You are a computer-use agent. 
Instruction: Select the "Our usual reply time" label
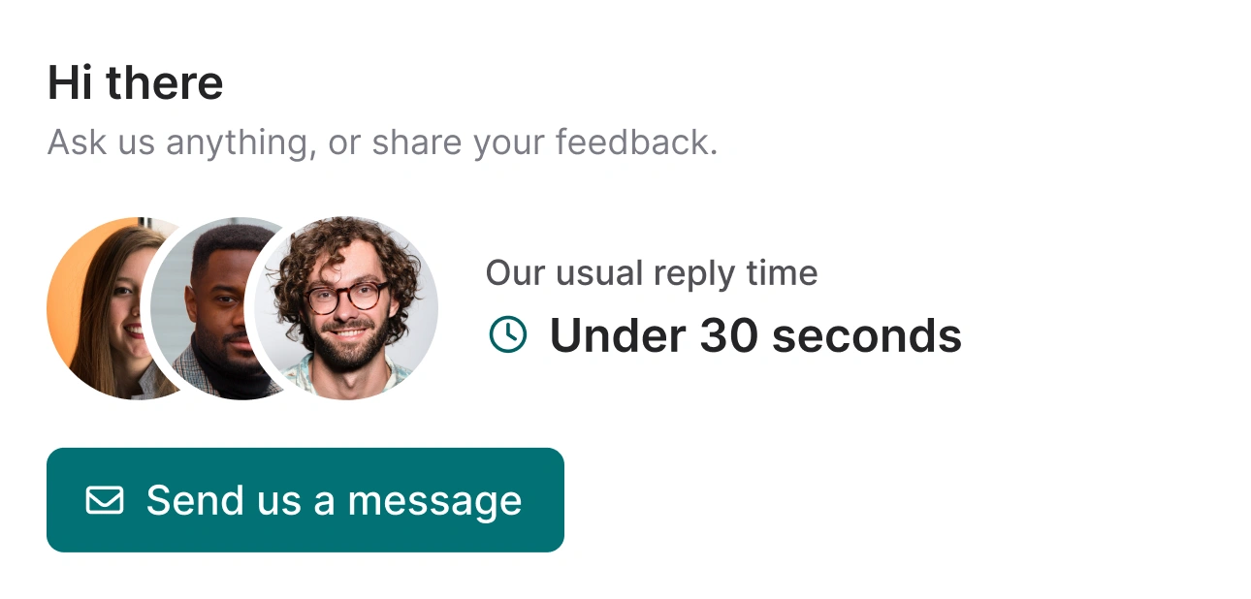pyautogui.click(x=651, y=273)
